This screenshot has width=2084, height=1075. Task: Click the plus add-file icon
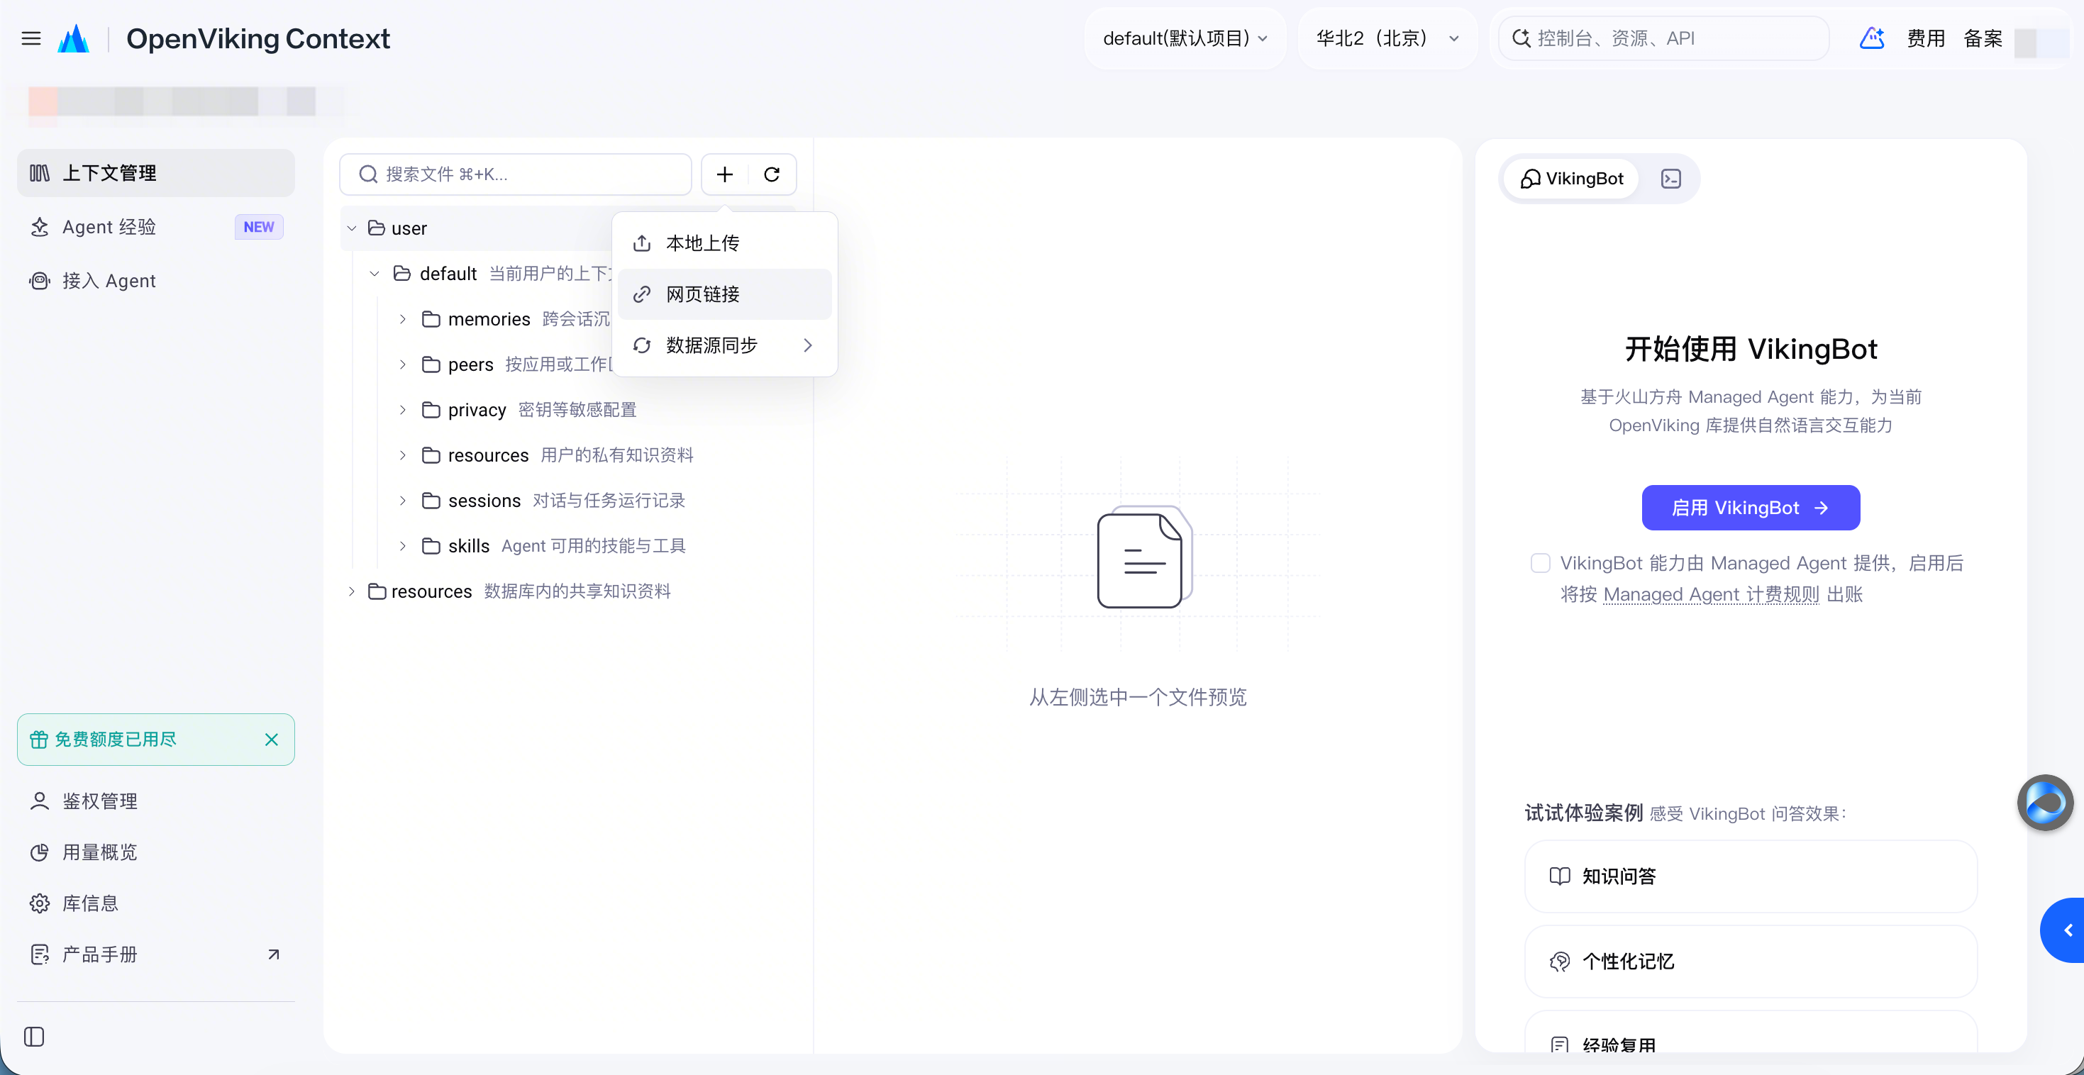pyautogui.click(x=725, y=174)
